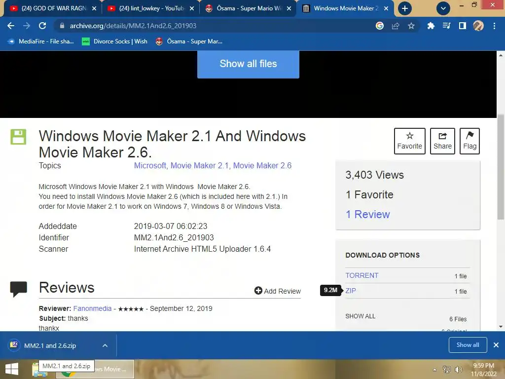Click the scrollbar up arrow
The width and height of the screenshot is (505, 379).
click(x=501, y=55)
